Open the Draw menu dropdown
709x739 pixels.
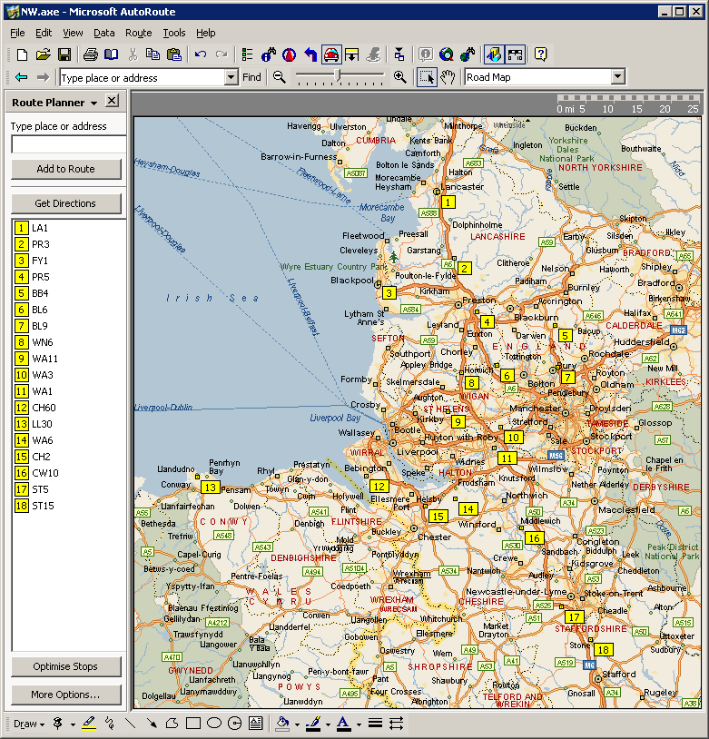29,724
